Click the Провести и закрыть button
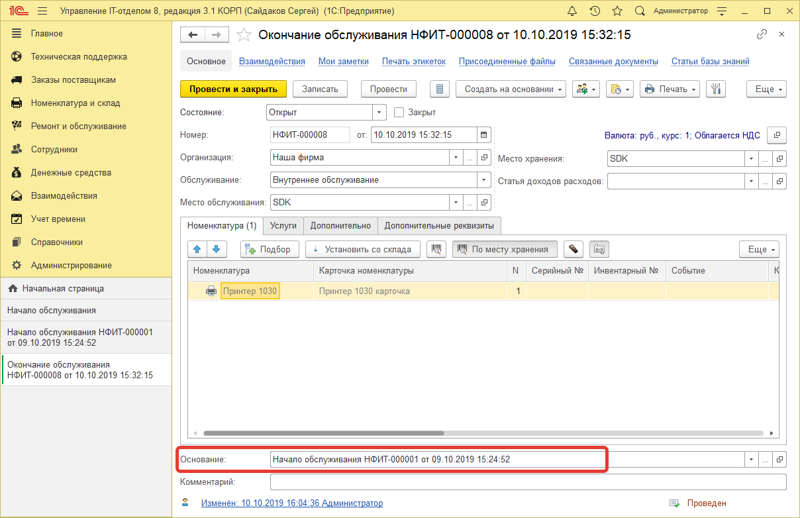Screen dimensions: 800x518 click(x=233, y=88)
